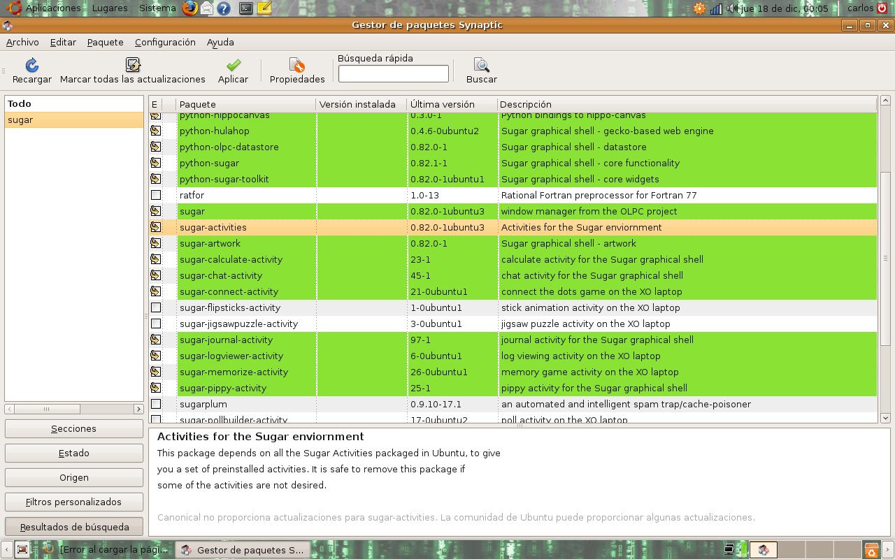This screenshot has height=559, width=895.
Task: Click the Buscar magnifier icon
Action: tap(482, 65)
